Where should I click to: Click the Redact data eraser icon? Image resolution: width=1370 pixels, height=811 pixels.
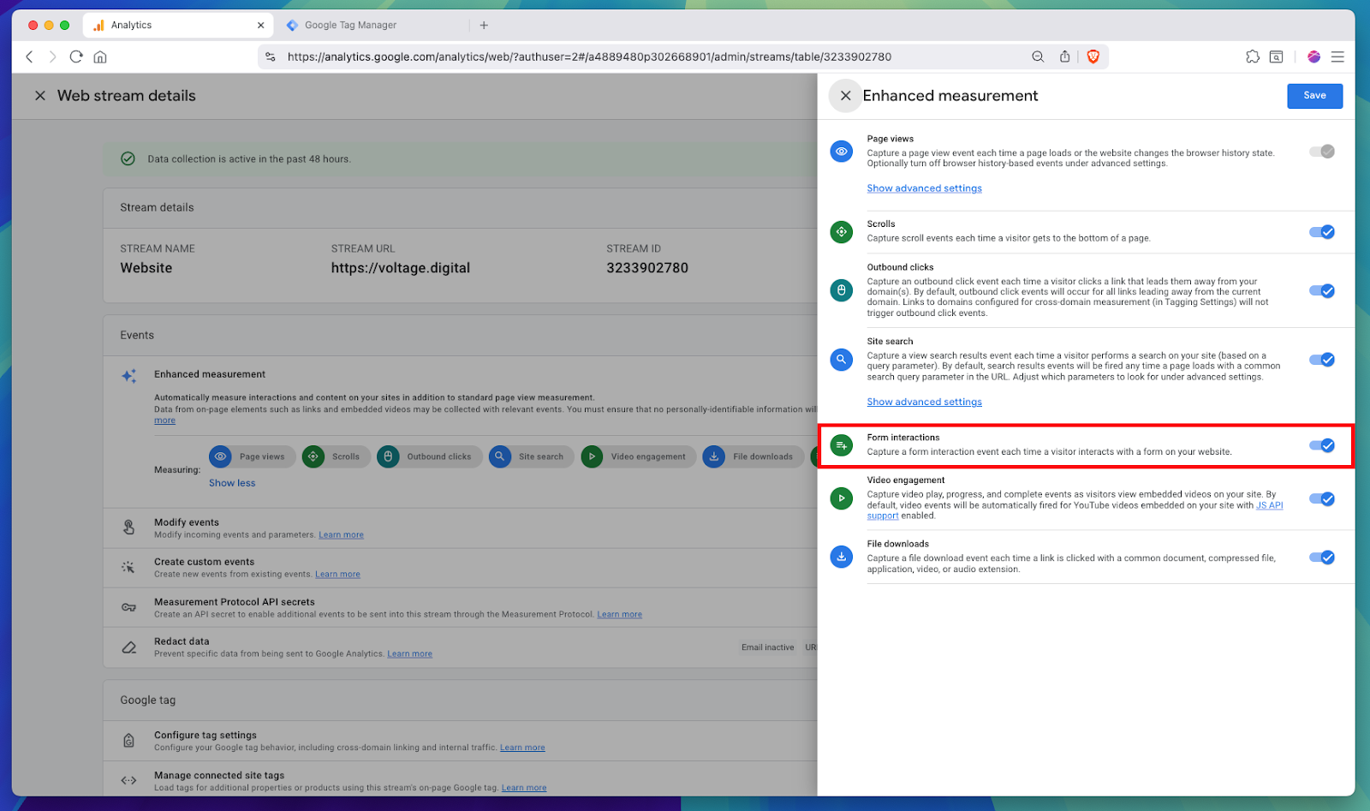pyautogui.click(x=129, y=647)
